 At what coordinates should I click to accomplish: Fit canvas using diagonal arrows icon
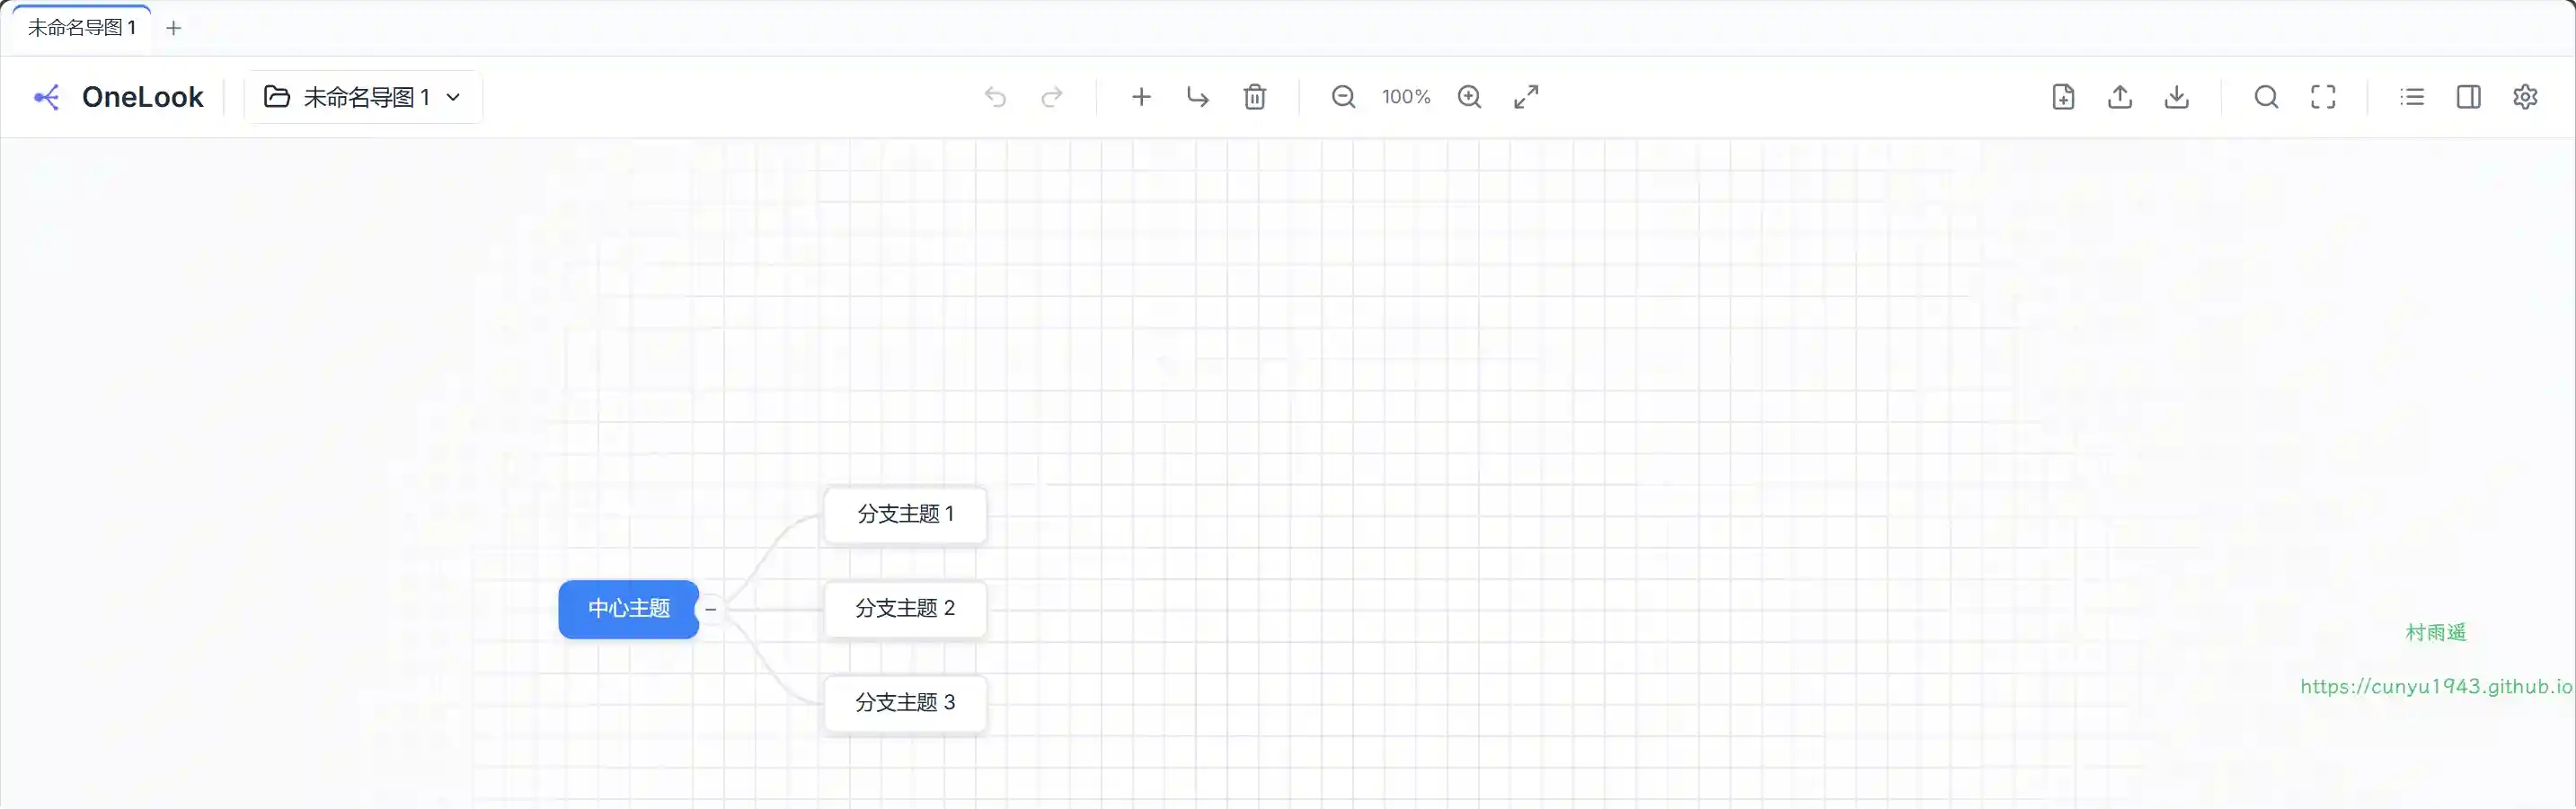point(1526,97)
